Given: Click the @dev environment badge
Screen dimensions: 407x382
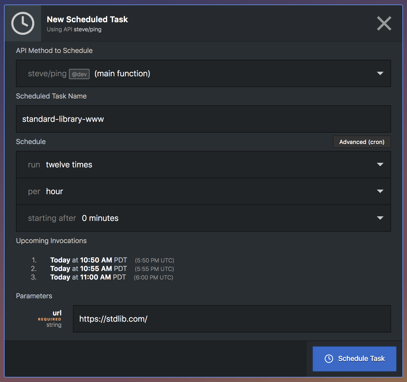Looking at the screenshot, I should pos(79,74).
